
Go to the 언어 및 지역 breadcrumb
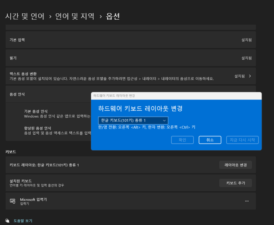tap(75, 16)
